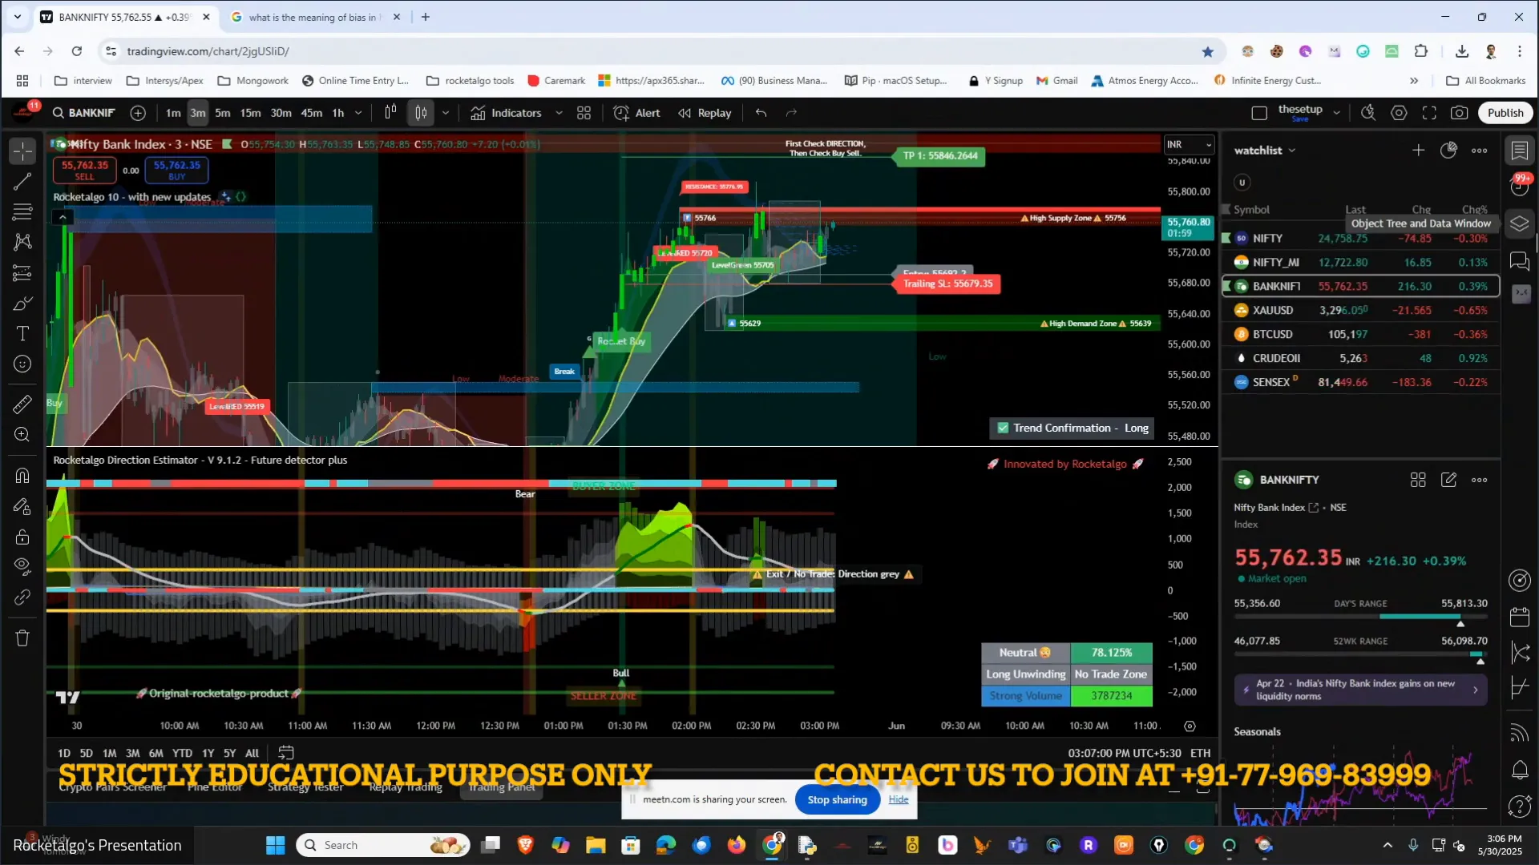Screen dimensions: 1539x865
Task: Stop sharing the screen
Action: click(837, 800)
